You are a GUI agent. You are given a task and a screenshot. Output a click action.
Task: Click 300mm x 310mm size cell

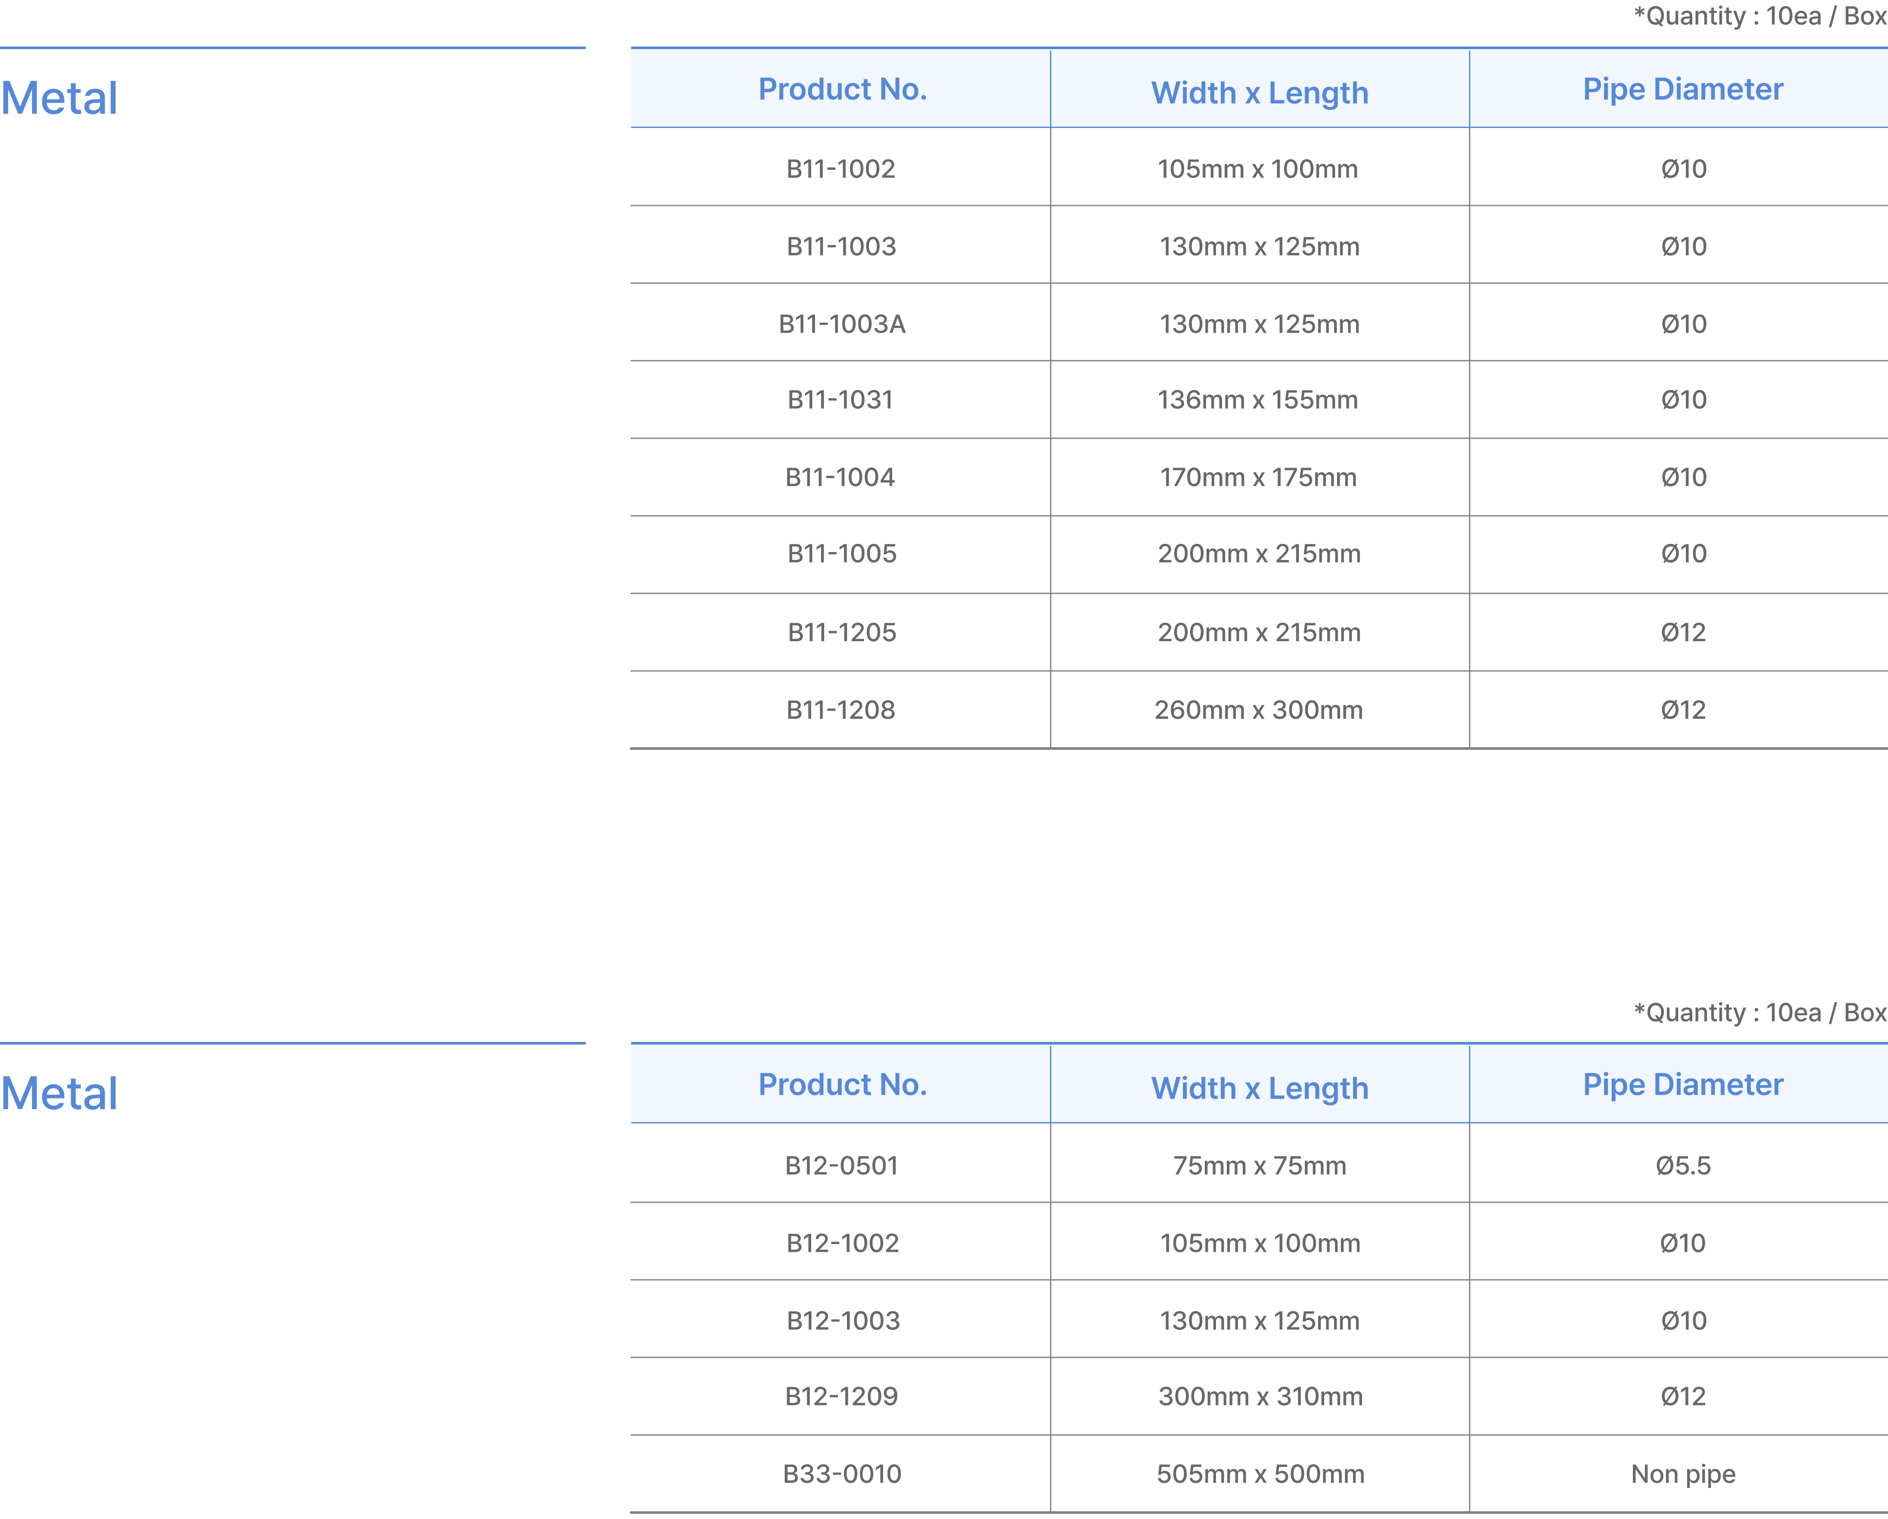coord(1260,1397)
